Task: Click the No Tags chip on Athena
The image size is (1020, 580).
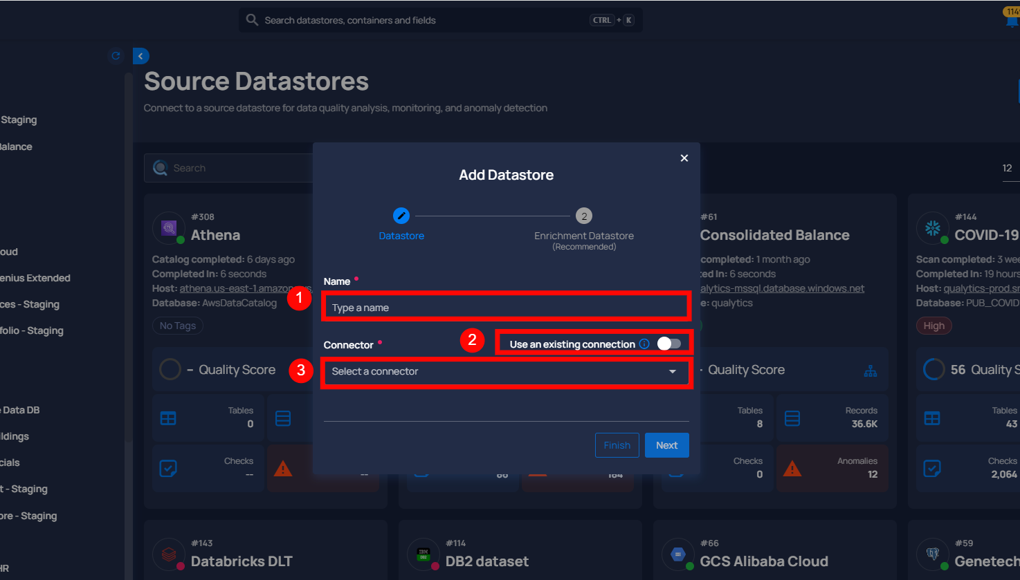Action: [x=178, y=326]
